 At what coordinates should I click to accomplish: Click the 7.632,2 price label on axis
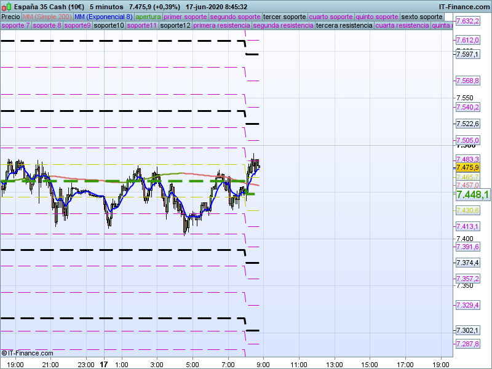click(x=467, y=21)
